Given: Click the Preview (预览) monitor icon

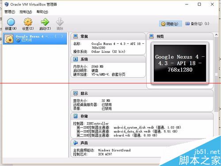Looking at the screenshot, I should click(152, 36).
